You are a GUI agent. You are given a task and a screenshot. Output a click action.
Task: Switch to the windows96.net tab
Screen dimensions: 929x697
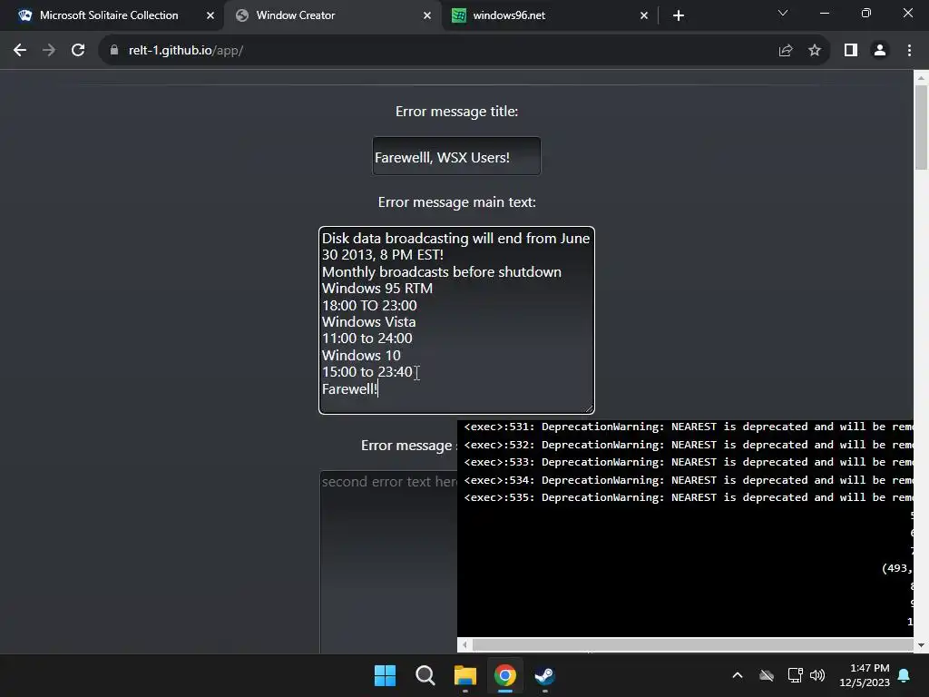pyautogui.click(x=549, y=15)
